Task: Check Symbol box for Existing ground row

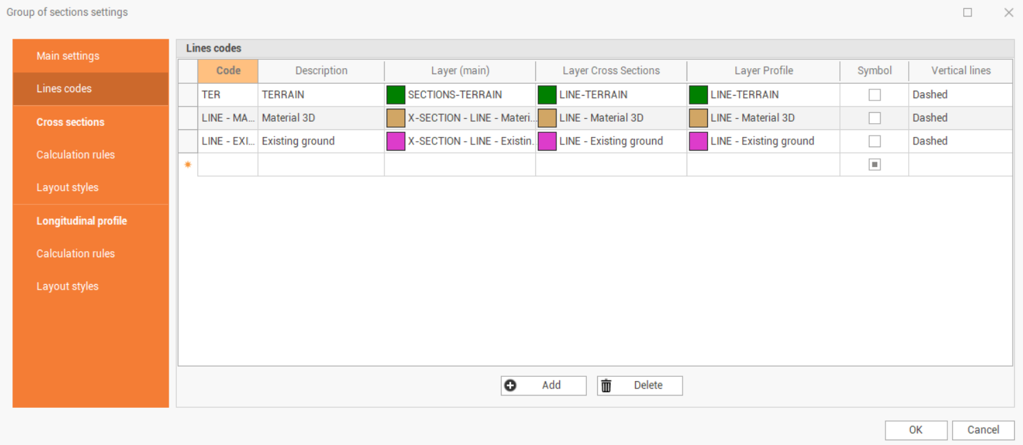Action: point(874,142)
